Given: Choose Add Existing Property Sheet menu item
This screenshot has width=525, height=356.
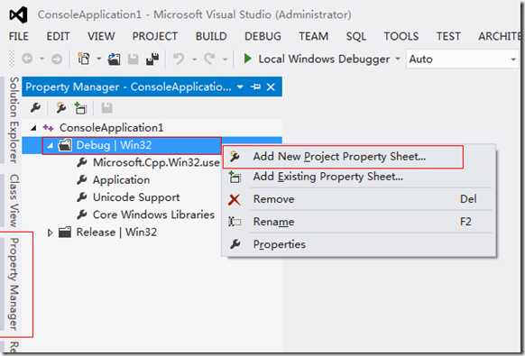Looking at the screenshot, I should click(359, 177).
